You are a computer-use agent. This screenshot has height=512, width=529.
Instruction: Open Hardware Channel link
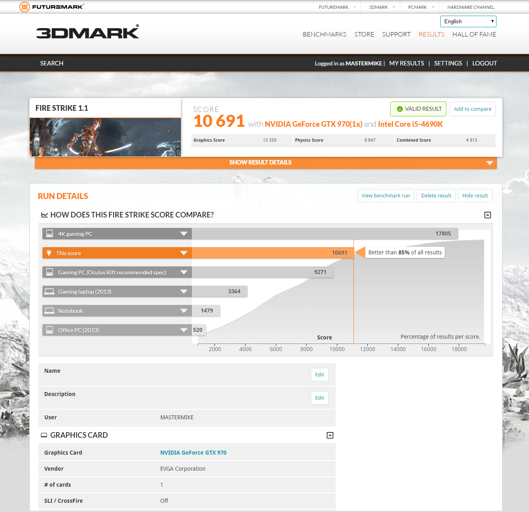[x=471, y=7]
